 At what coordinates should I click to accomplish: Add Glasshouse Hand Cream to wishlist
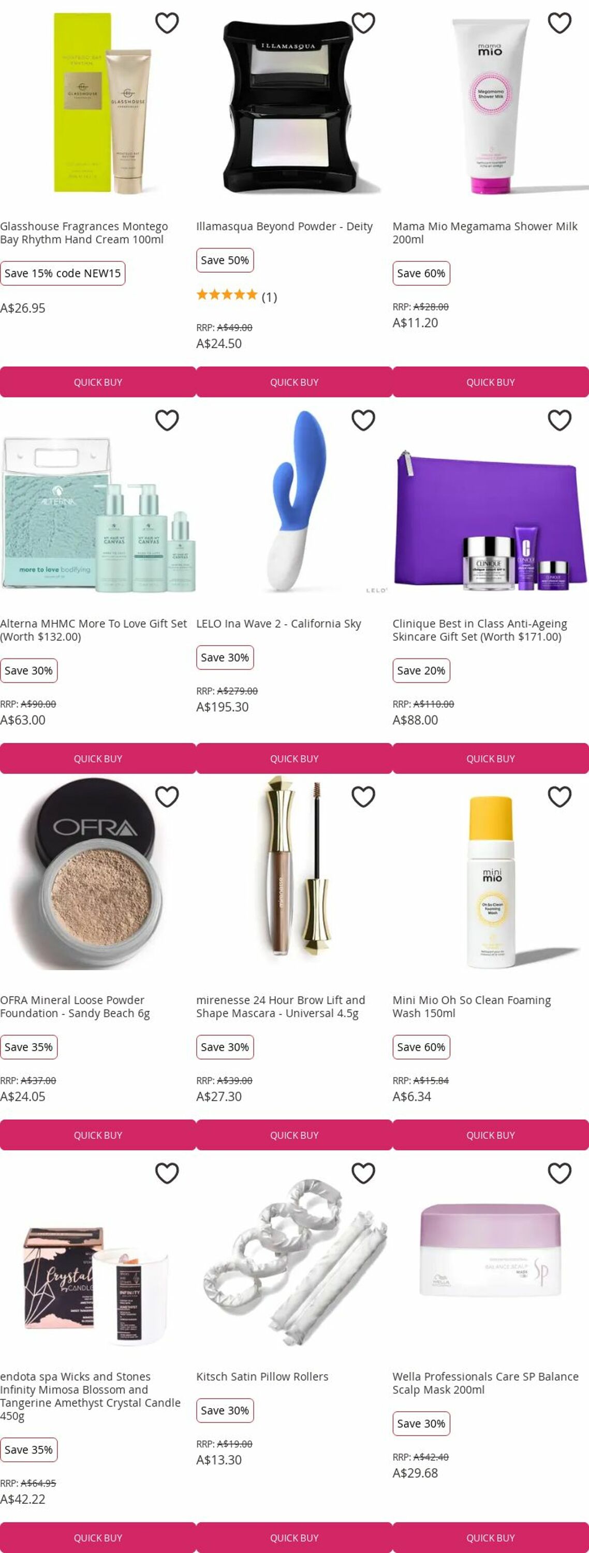(x=167, y=23)
